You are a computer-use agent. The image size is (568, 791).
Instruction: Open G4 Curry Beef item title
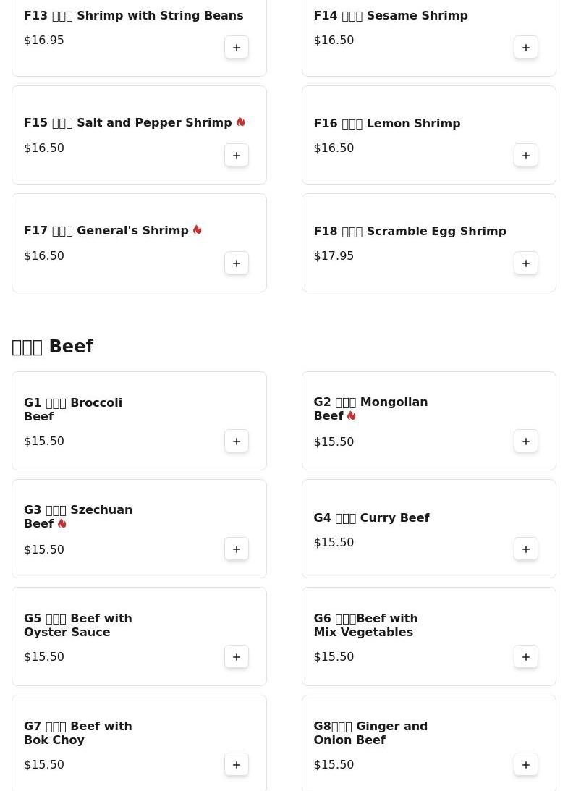pos(371,518)
